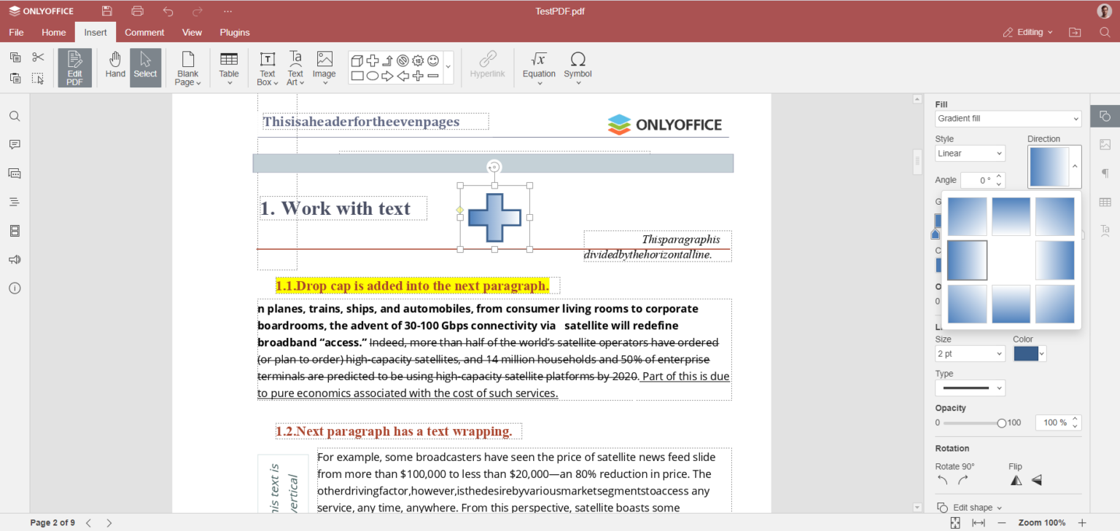Click the Save icon in title bar
This screenshot has width=1120, height=531.
107,11
